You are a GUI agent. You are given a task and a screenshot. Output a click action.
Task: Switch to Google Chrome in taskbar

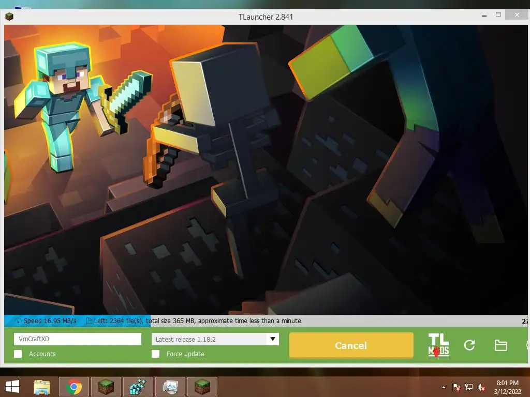pyautogui.click(x=74, y=387)
